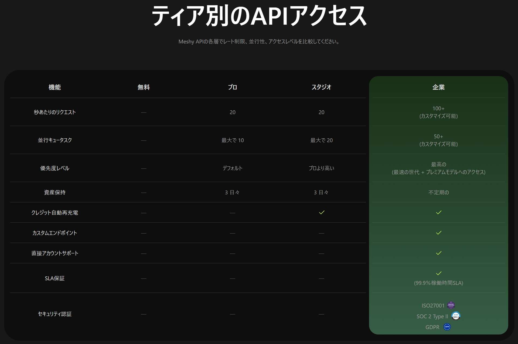Click the SLA保証 row label

point(54,278)
